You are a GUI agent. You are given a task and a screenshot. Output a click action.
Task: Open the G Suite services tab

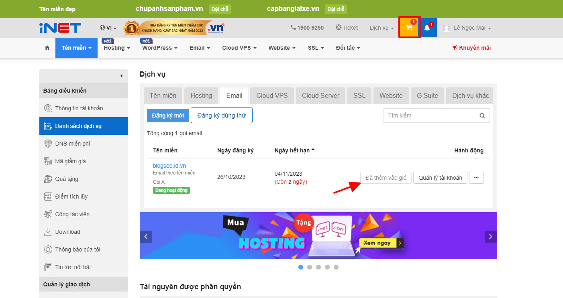pos(427,95)
